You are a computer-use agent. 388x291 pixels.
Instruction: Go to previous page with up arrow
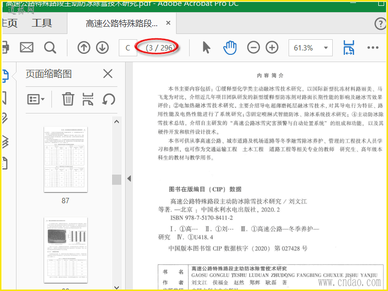(84, 48)
